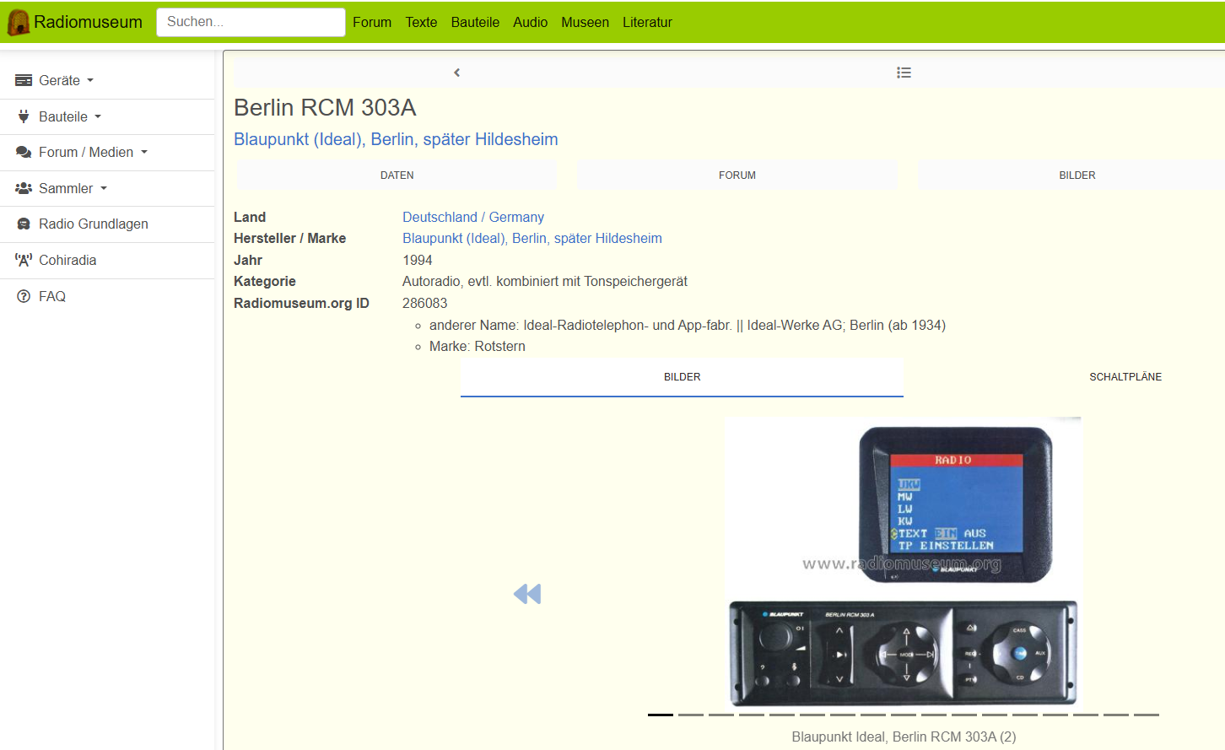Image resolution: width=1225 pixels, height=750 pixels.
Task: Expand the Geräte dropdown caret
Action: point(90,81)
